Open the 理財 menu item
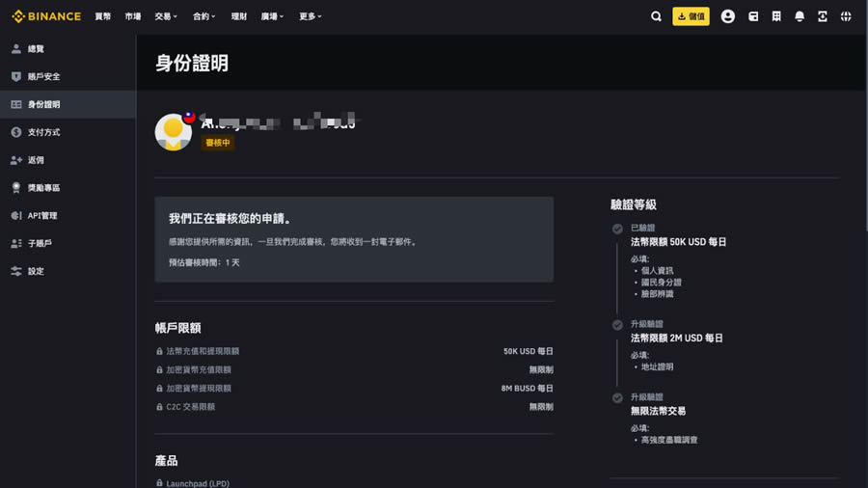The height and width of the screenshot is (488, 868). click(239, 16)
